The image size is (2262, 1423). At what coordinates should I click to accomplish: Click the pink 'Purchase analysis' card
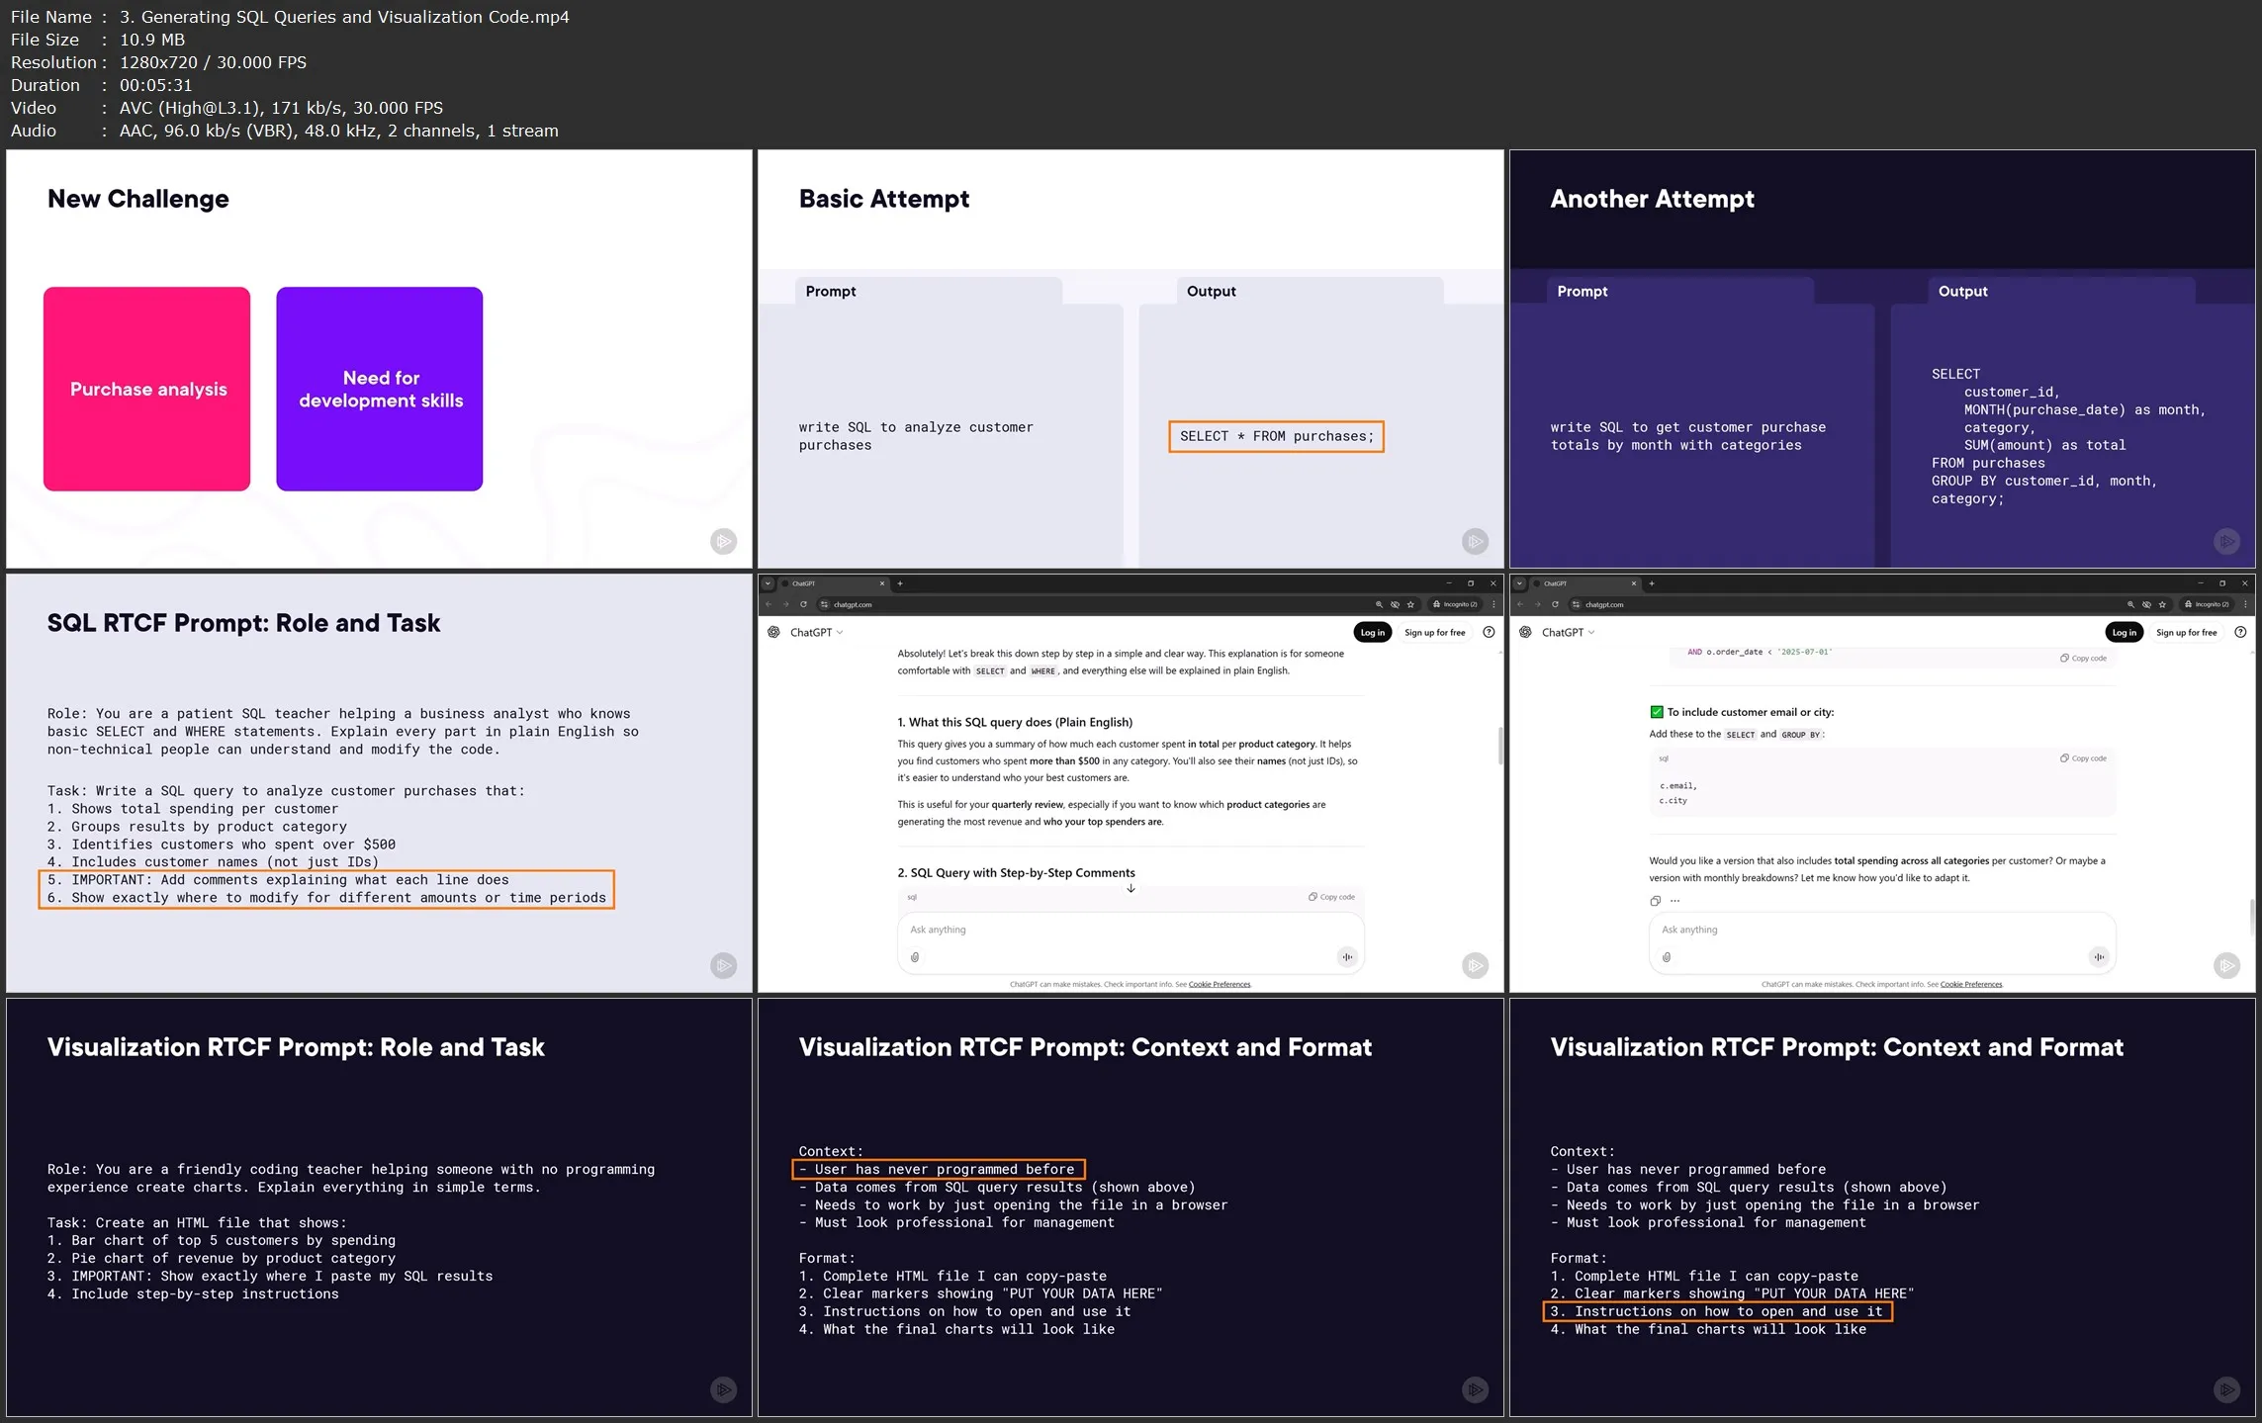coord(147,389)
